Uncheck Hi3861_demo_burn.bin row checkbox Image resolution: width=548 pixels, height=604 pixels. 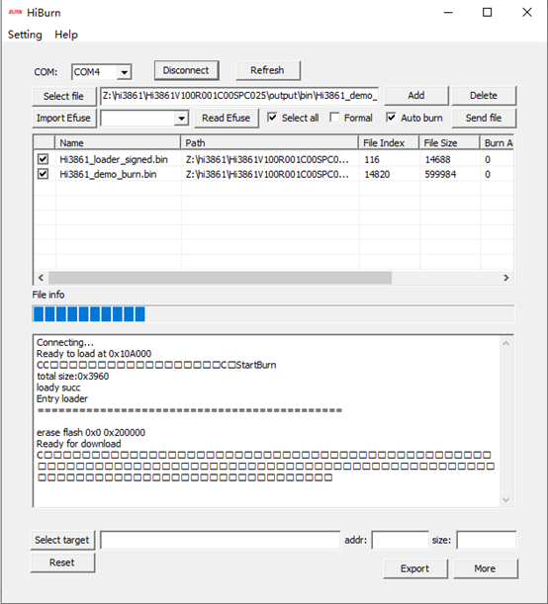43,174
